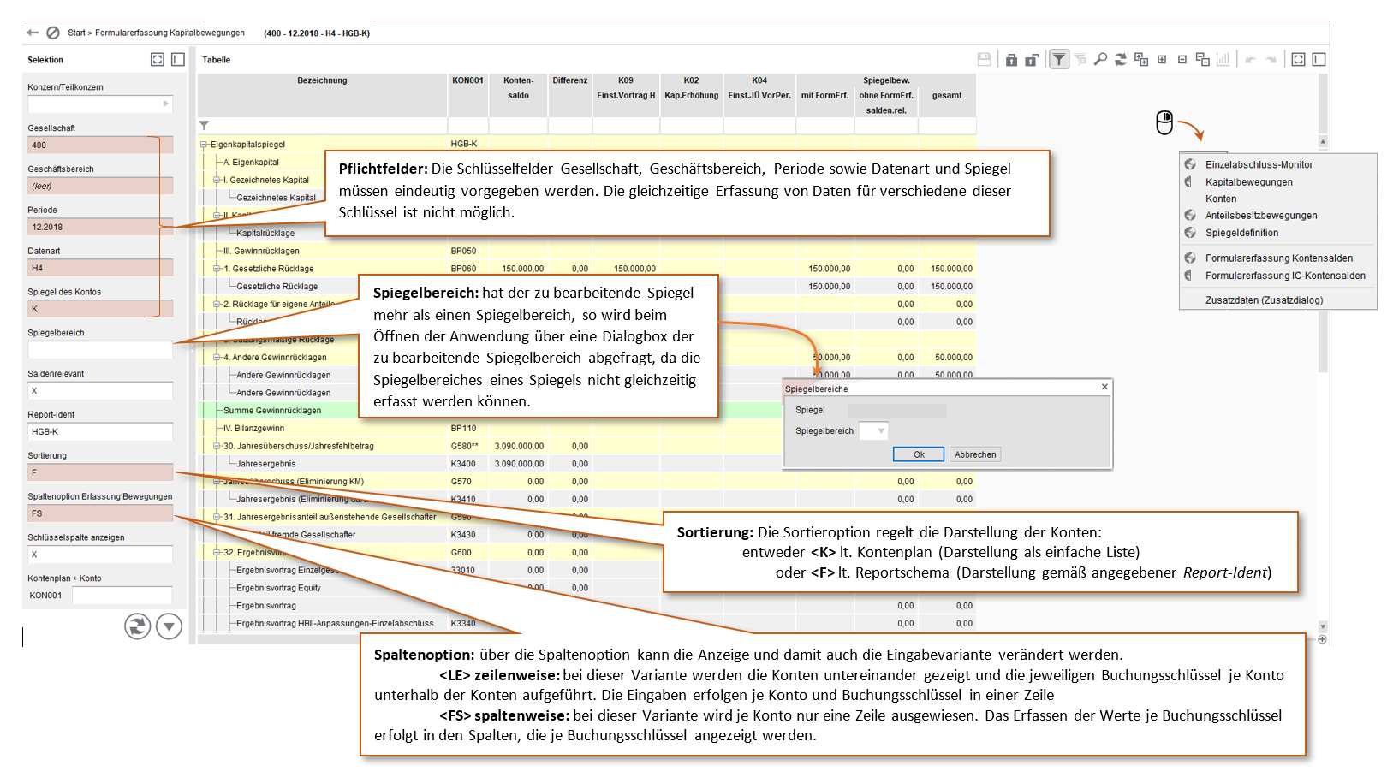Select Zusatzdaten (Zusatzdialog) menu entry
This screenshot has width=1393, height=783.
click(1264, 300)
